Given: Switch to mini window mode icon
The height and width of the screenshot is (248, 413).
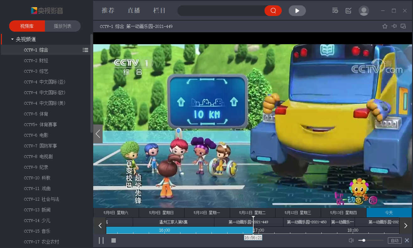Looking at the screenshot, I should coord(403,26).
